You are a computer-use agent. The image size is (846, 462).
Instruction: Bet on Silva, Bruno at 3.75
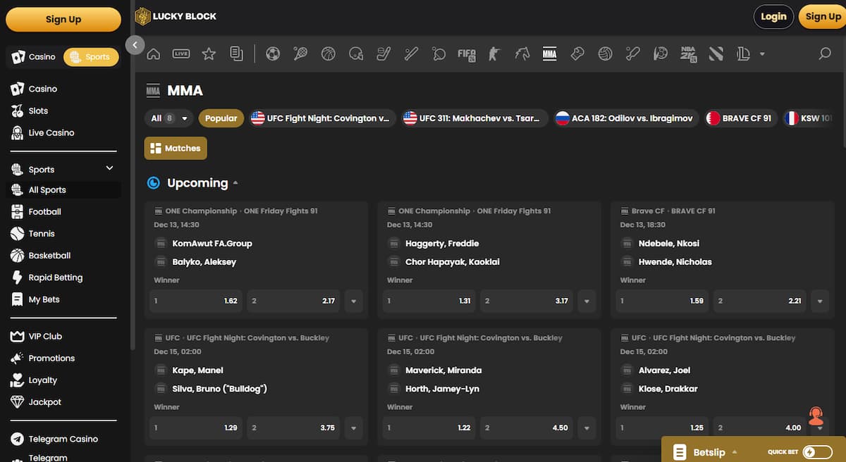pos(294,427)
